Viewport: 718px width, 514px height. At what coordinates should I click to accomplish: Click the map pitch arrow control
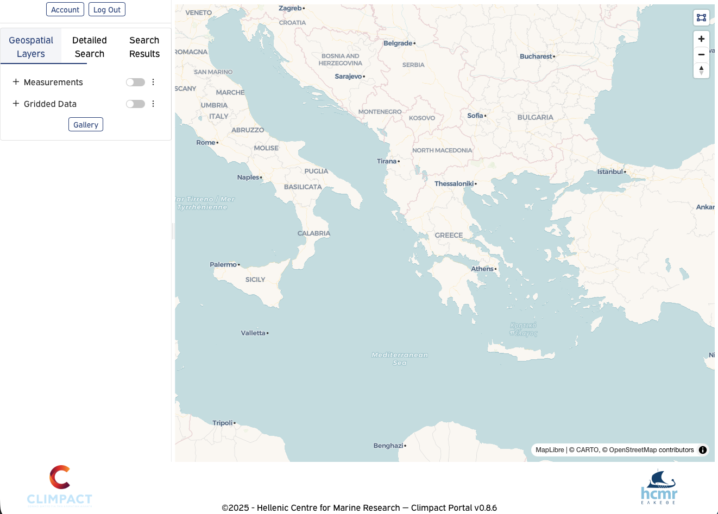[x=701, y=70]
